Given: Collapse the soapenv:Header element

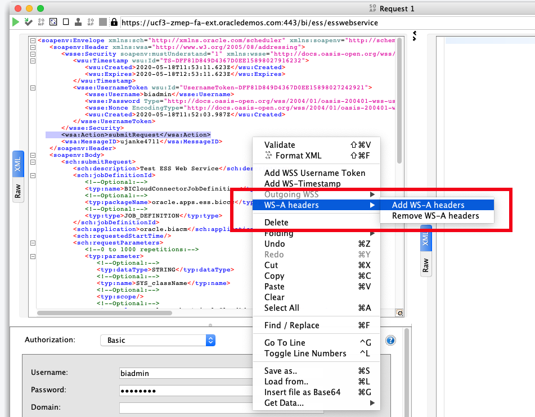Looking at the screenshot, I should [x=33, y=47].
